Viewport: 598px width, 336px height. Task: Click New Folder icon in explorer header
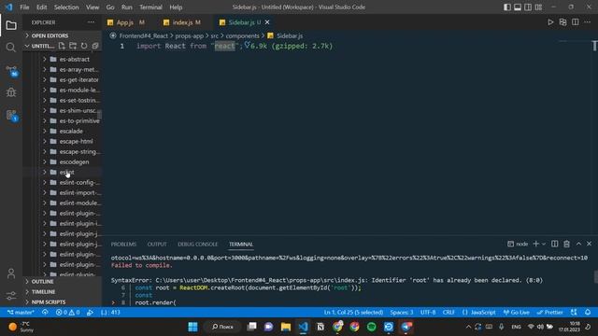click(x=73, y=46)
